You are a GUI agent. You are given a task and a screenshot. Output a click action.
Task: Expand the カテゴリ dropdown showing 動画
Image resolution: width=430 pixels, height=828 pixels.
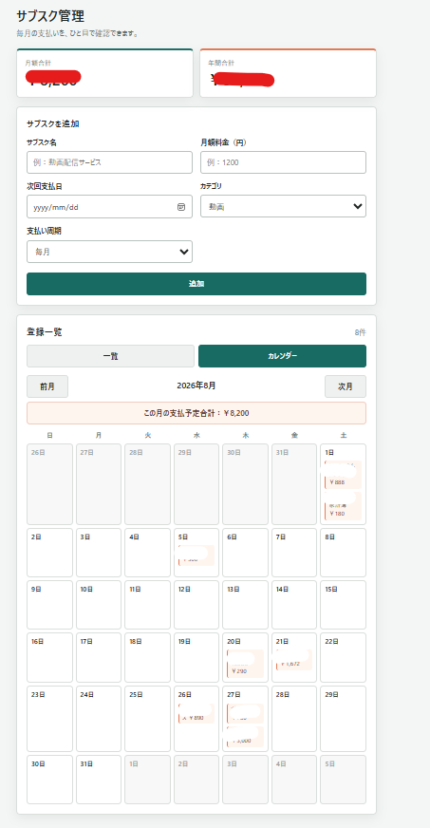coord(283,206)
